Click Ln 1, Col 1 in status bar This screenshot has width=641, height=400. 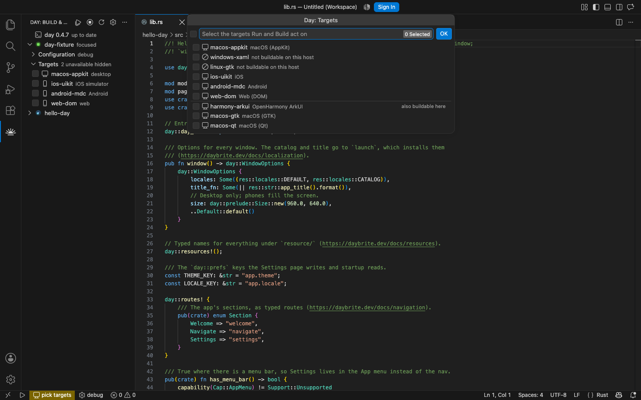(497, 395)
